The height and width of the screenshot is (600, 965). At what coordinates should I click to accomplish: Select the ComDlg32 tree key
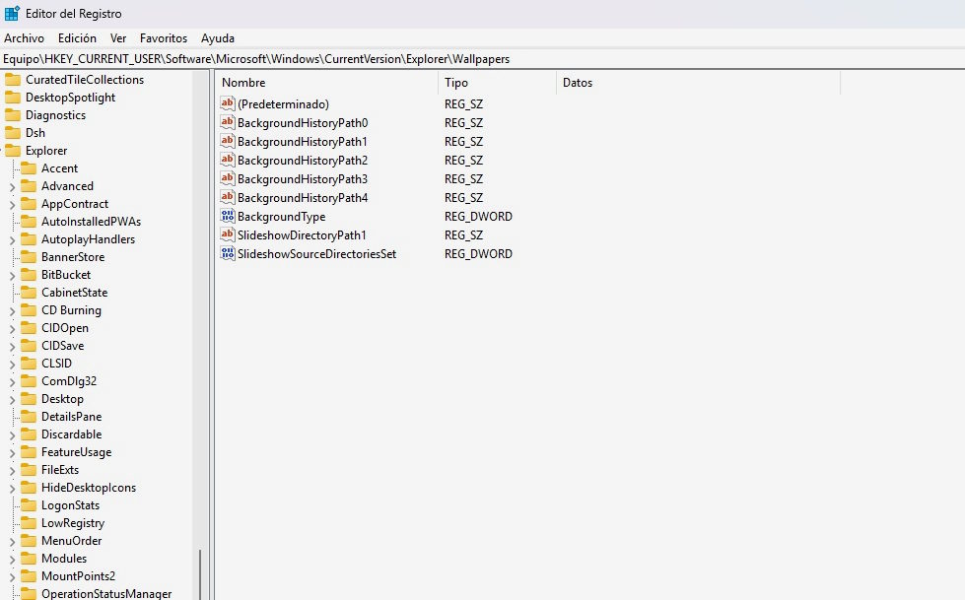click(69, 381)
